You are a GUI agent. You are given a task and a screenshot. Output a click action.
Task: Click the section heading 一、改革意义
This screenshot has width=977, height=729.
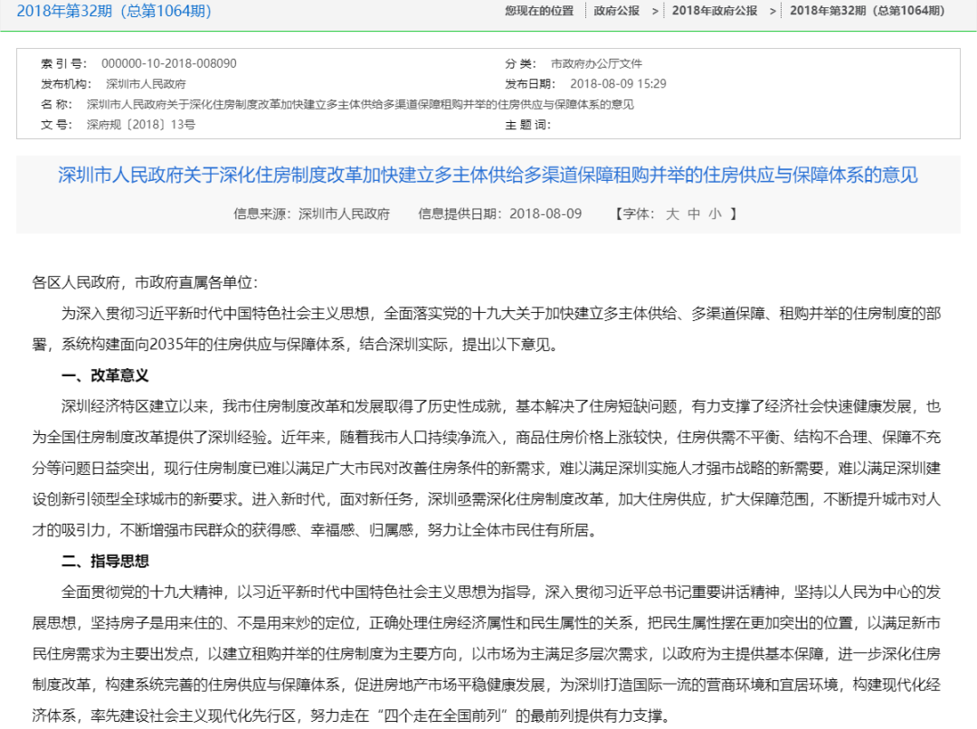(x=105, y=375)
